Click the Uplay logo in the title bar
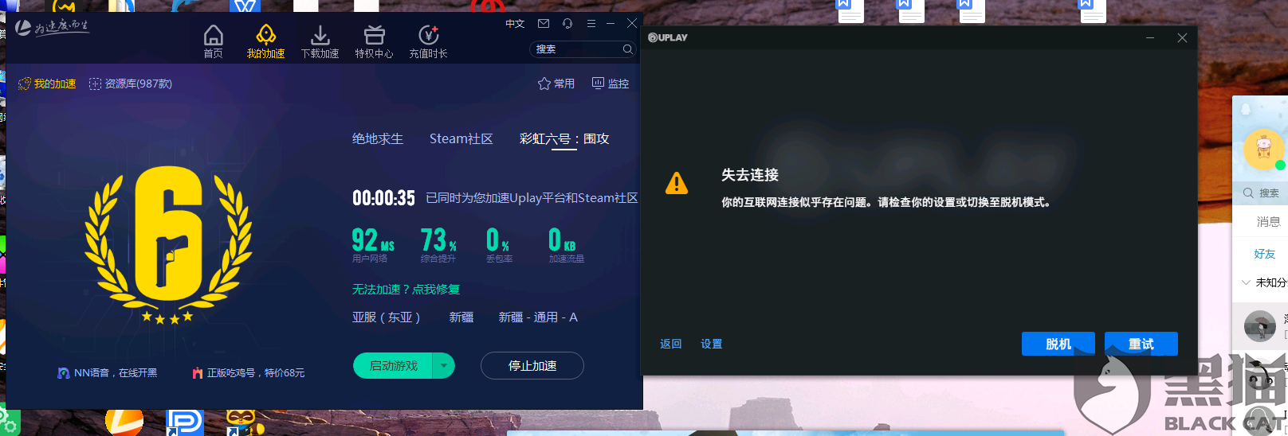Viewport: 1288px width, 436px height. 668,37
